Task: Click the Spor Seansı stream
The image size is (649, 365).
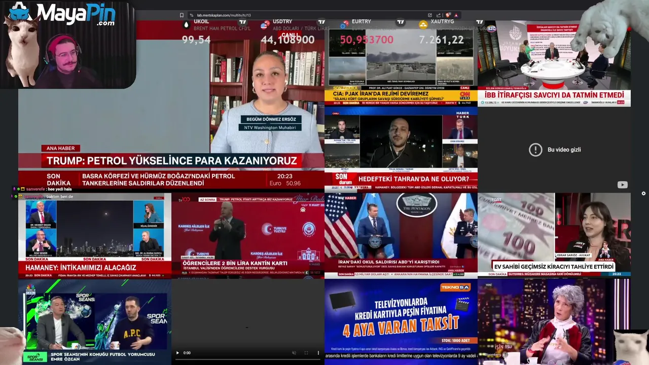Action: (95, 321)
